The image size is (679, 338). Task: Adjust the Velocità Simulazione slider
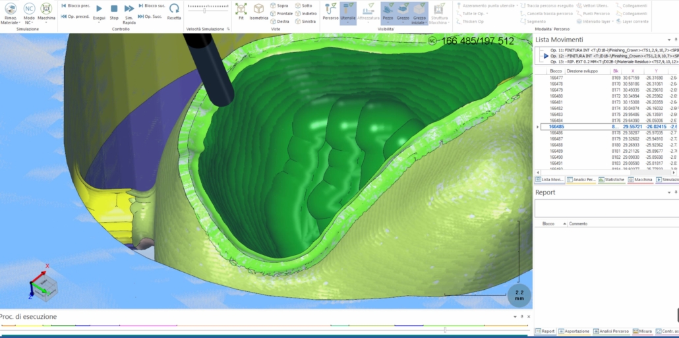pyautogui.click(x=205, y=11)
